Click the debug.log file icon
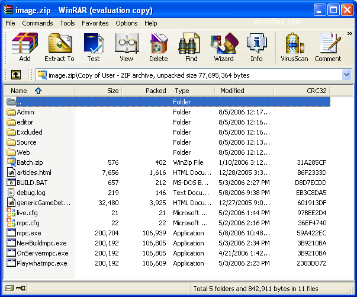This screenshot has height=297, width=357. [11, 193]
